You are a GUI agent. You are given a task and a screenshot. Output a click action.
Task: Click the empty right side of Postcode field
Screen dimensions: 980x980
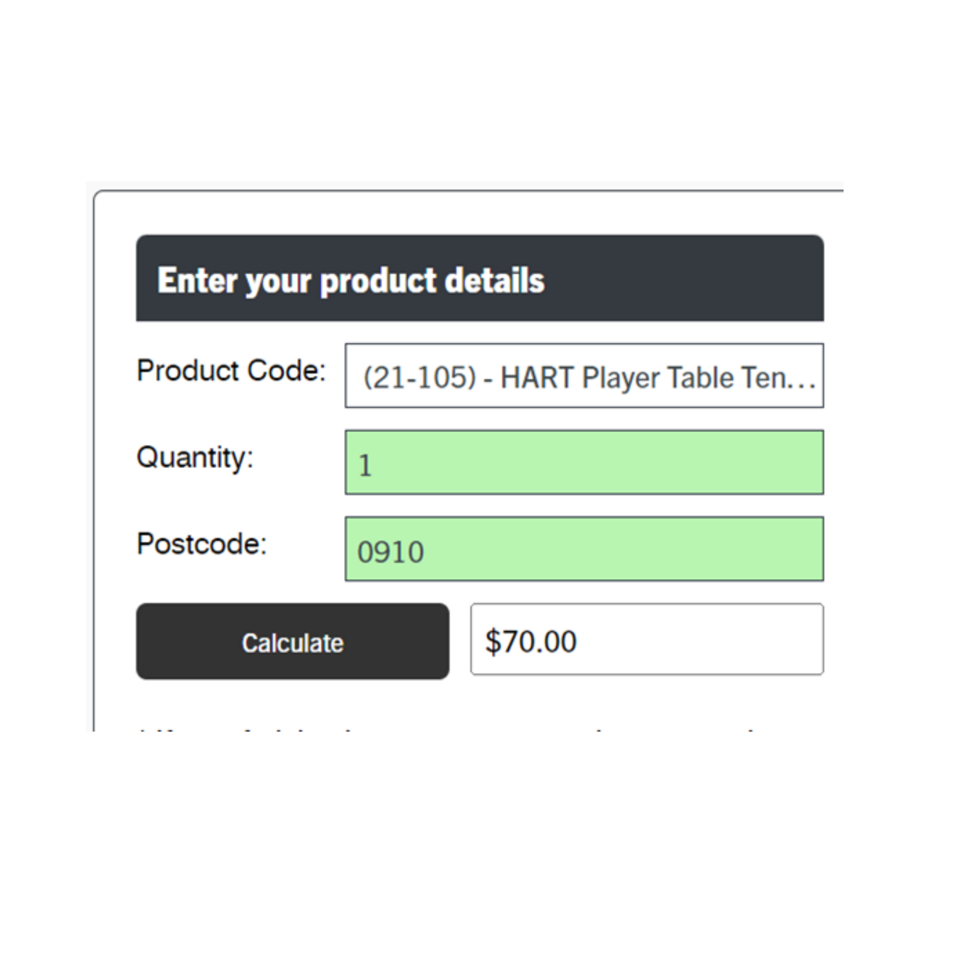pos(710,549)
